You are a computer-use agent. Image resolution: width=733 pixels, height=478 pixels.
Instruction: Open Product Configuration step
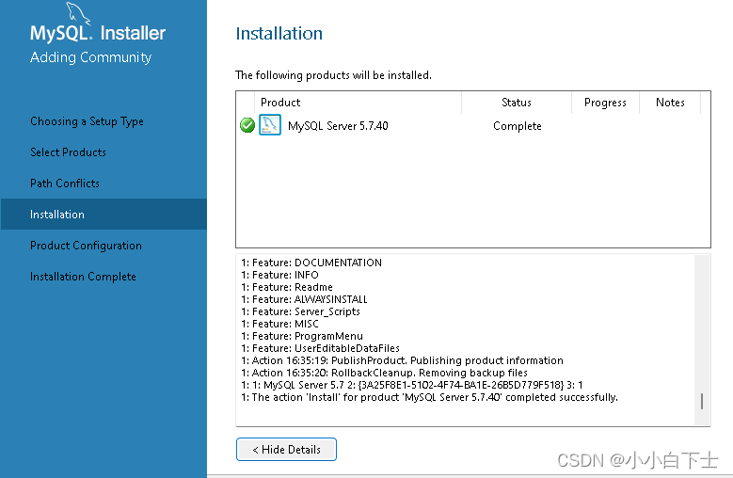click(86, 246)
